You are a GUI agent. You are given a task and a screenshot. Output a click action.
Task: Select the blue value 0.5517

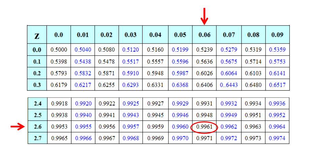130,62
